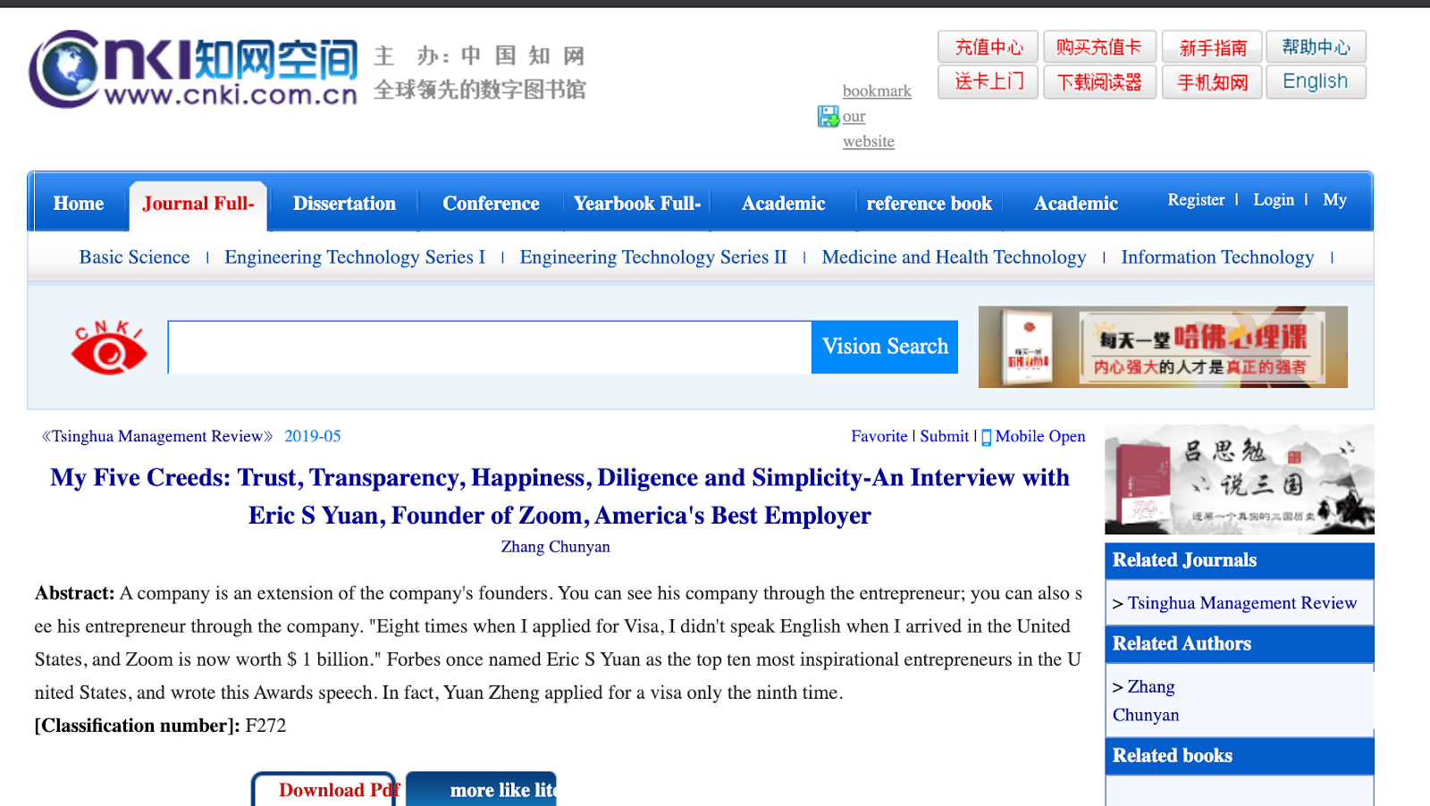The image size is (1430, 806).
Task: Click the Related Journals heading
Action: tap(1184, 560)
